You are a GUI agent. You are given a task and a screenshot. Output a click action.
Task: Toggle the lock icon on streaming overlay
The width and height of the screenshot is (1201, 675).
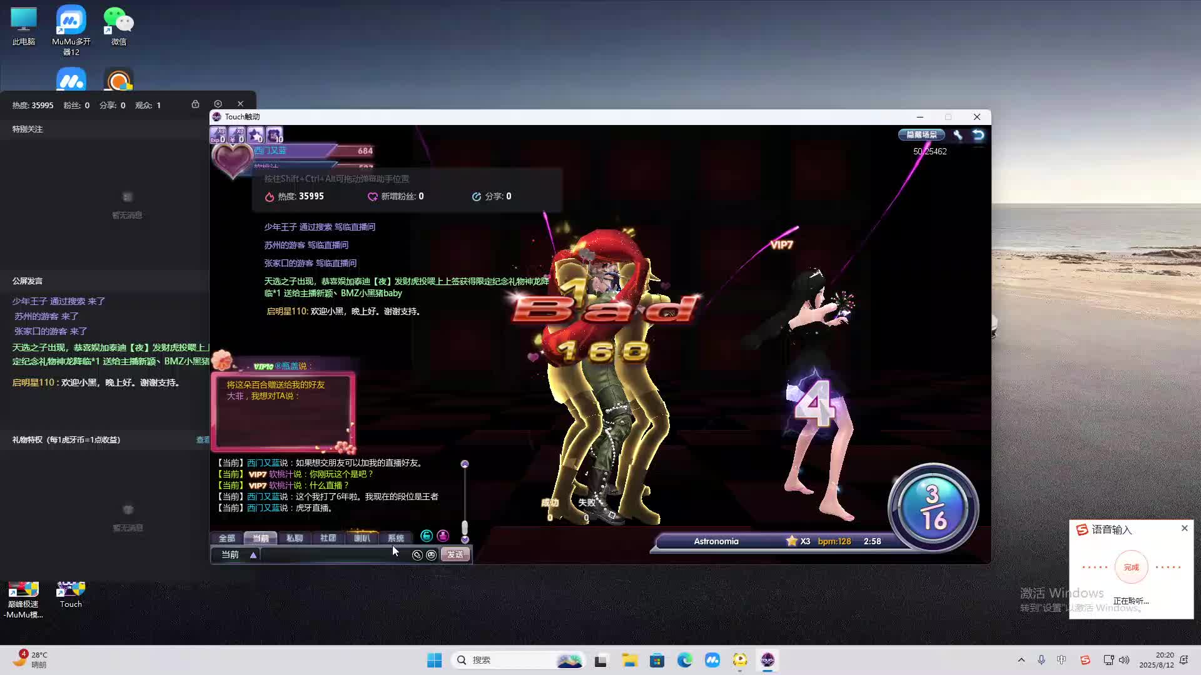click(195, 104)
